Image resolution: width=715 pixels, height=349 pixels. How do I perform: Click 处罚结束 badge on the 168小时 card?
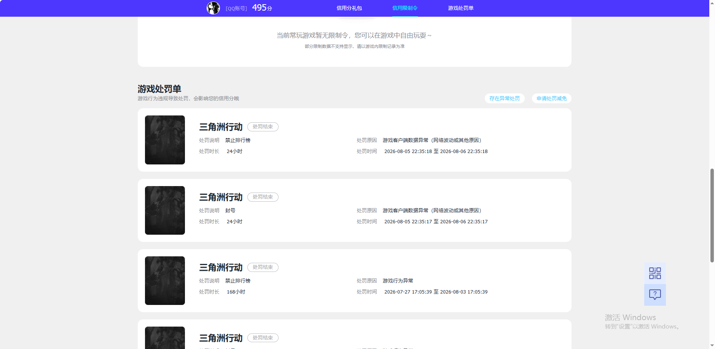click(263, 267)
